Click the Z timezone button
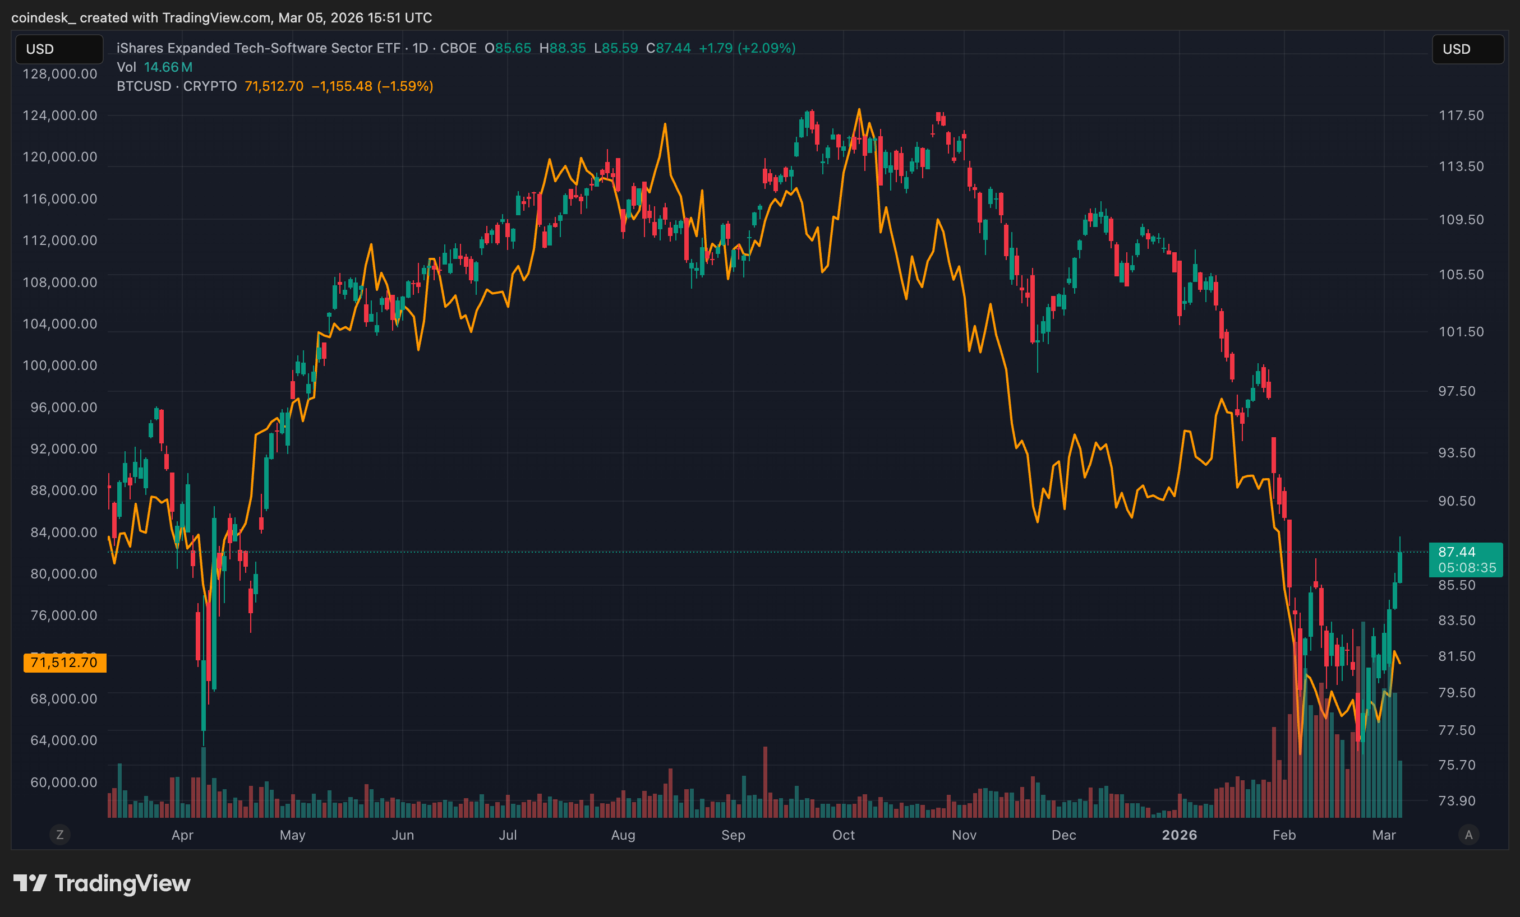 point(60,835)
